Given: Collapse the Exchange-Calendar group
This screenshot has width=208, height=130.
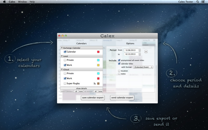Looking at the screenshot, I should [x=62, y=48].
